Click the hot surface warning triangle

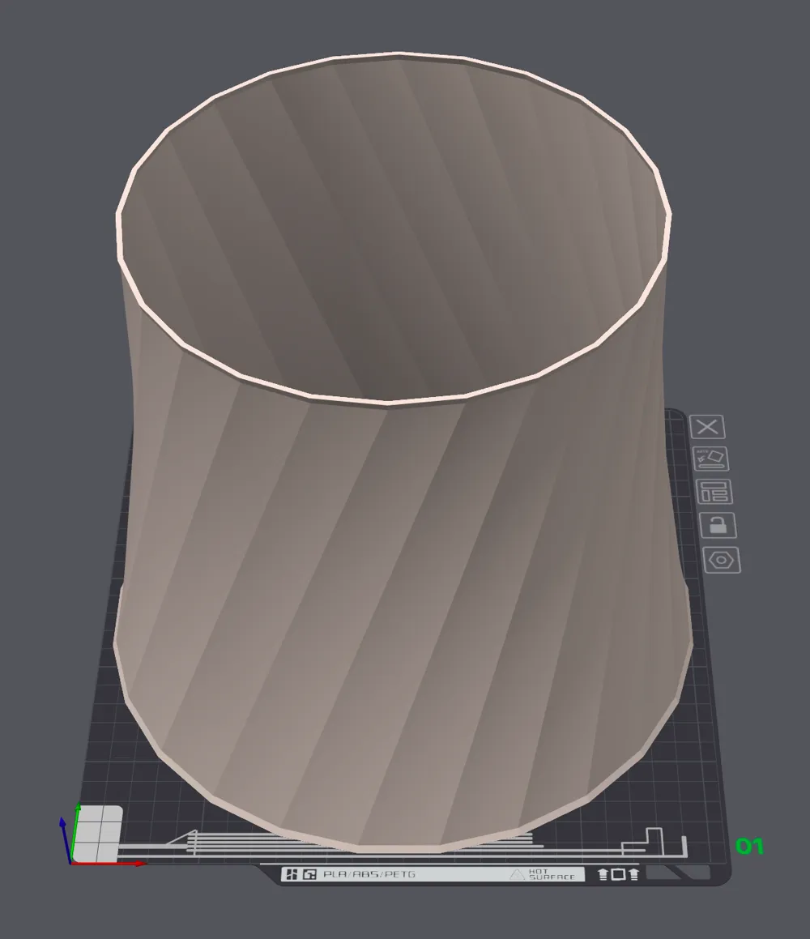[517, 874]
